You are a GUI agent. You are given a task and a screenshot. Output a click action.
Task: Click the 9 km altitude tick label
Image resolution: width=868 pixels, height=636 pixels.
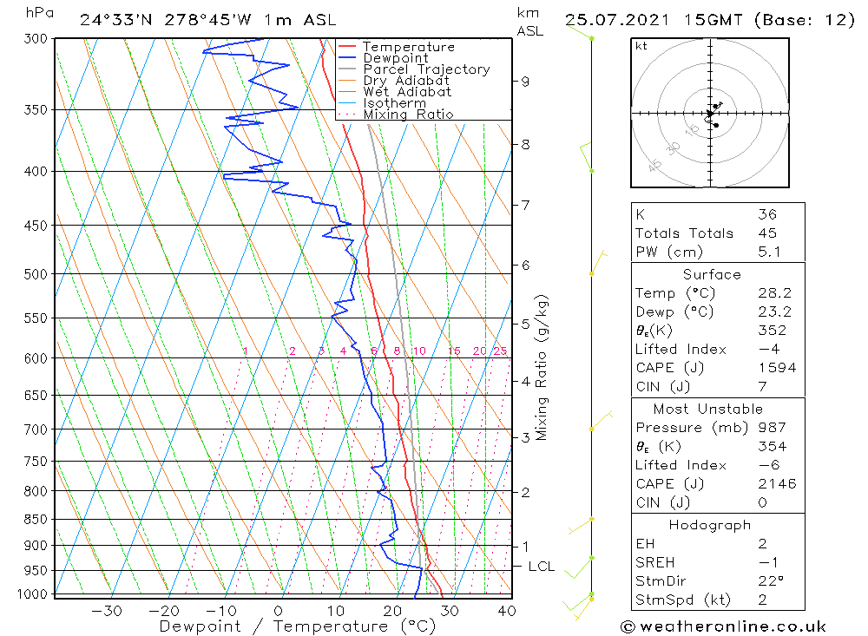[x=525, y=82]
